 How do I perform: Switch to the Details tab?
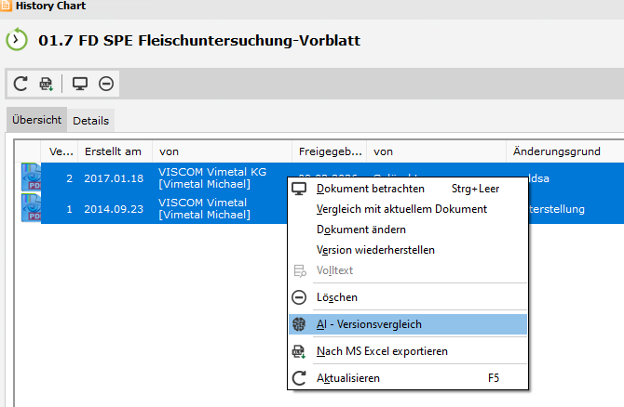(x=90, y=121)
